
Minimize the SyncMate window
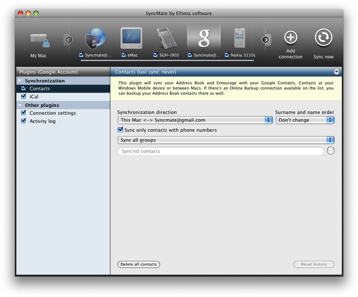tap(28, 13)
